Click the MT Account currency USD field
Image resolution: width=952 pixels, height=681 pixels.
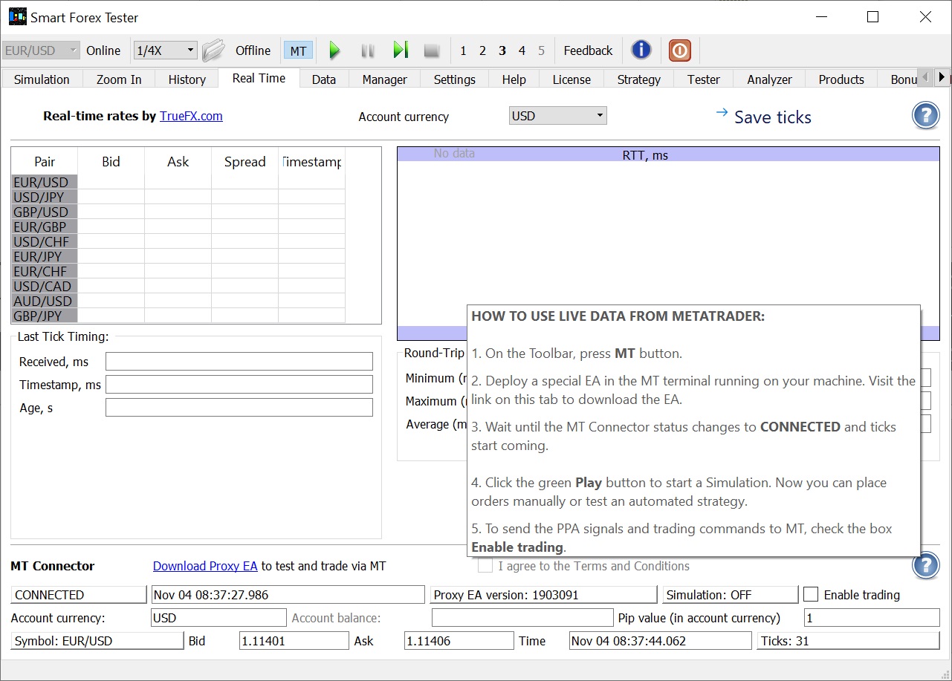(218, 618)
